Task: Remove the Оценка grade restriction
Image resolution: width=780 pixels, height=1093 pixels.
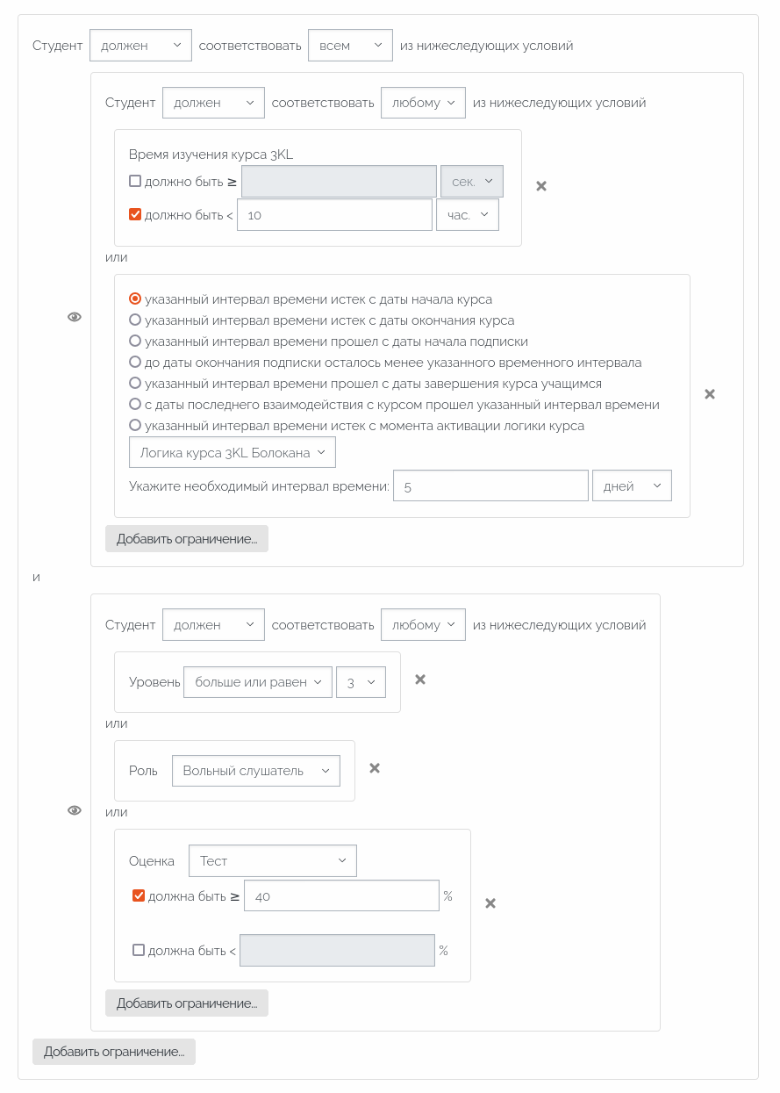Action: click(x=490, y=903)
